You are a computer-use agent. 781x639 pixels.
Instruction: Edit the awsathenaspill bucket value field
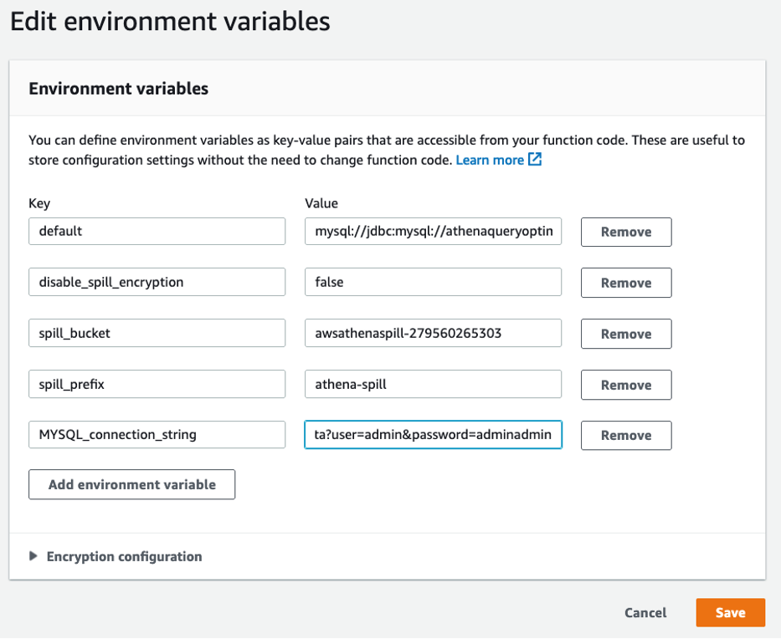433,333
